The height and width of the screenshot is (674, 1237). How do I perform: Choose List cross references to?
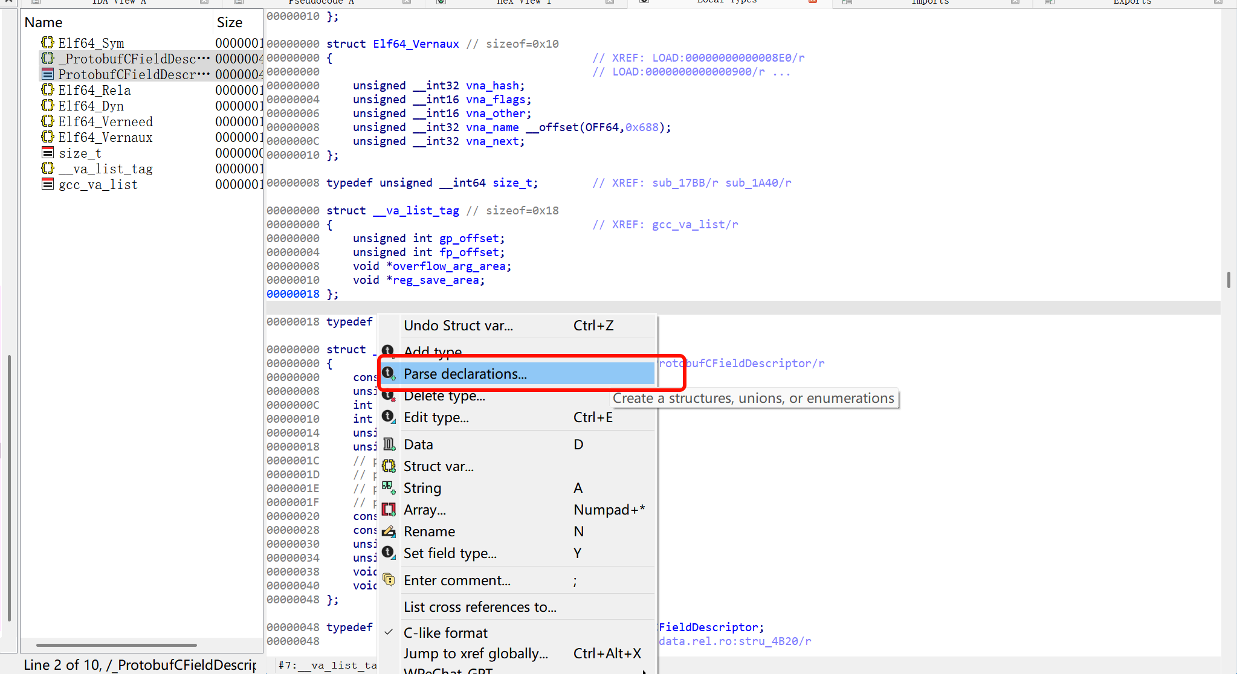pyautogui.click(x=480, y=607)
